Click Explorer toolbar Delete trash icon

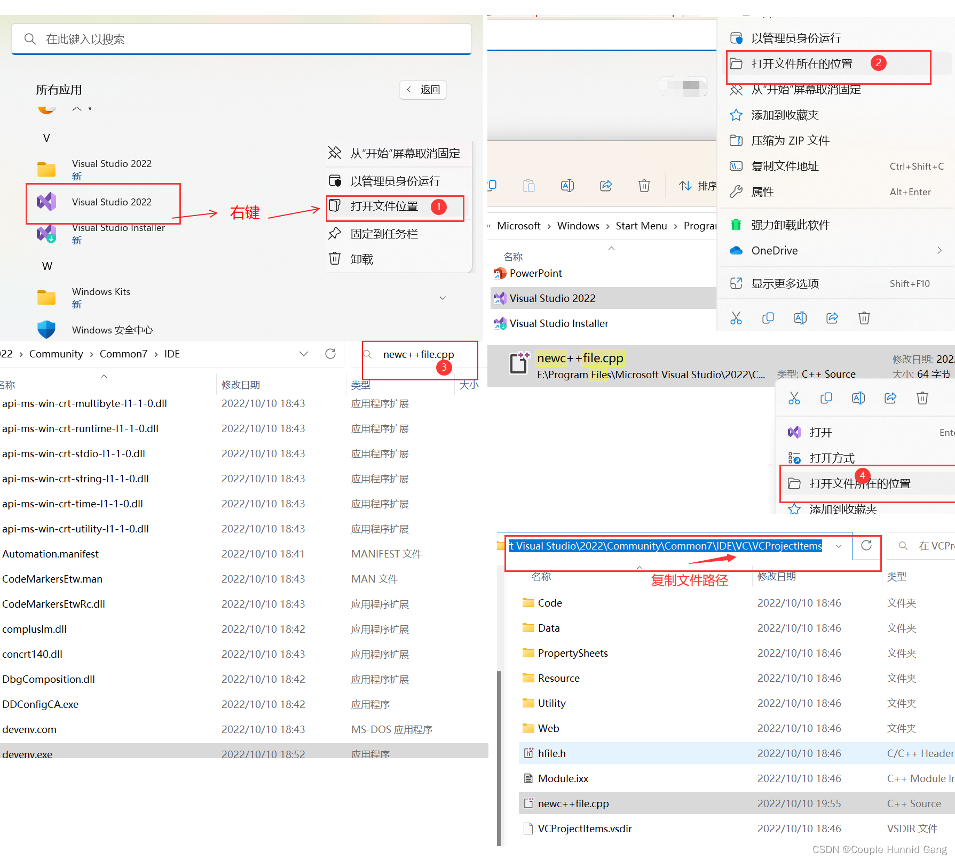(x=644, y=186)
